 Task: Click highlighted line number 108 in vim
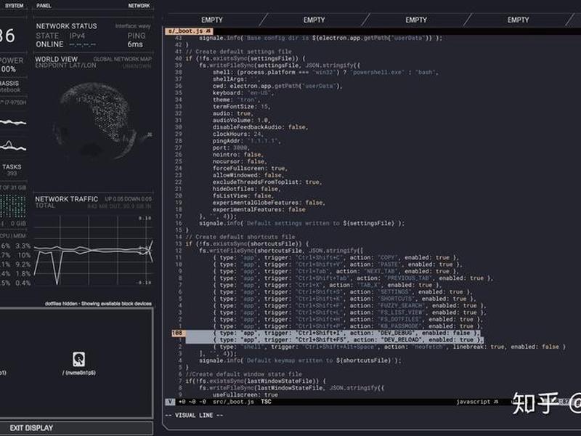[177, 333]
